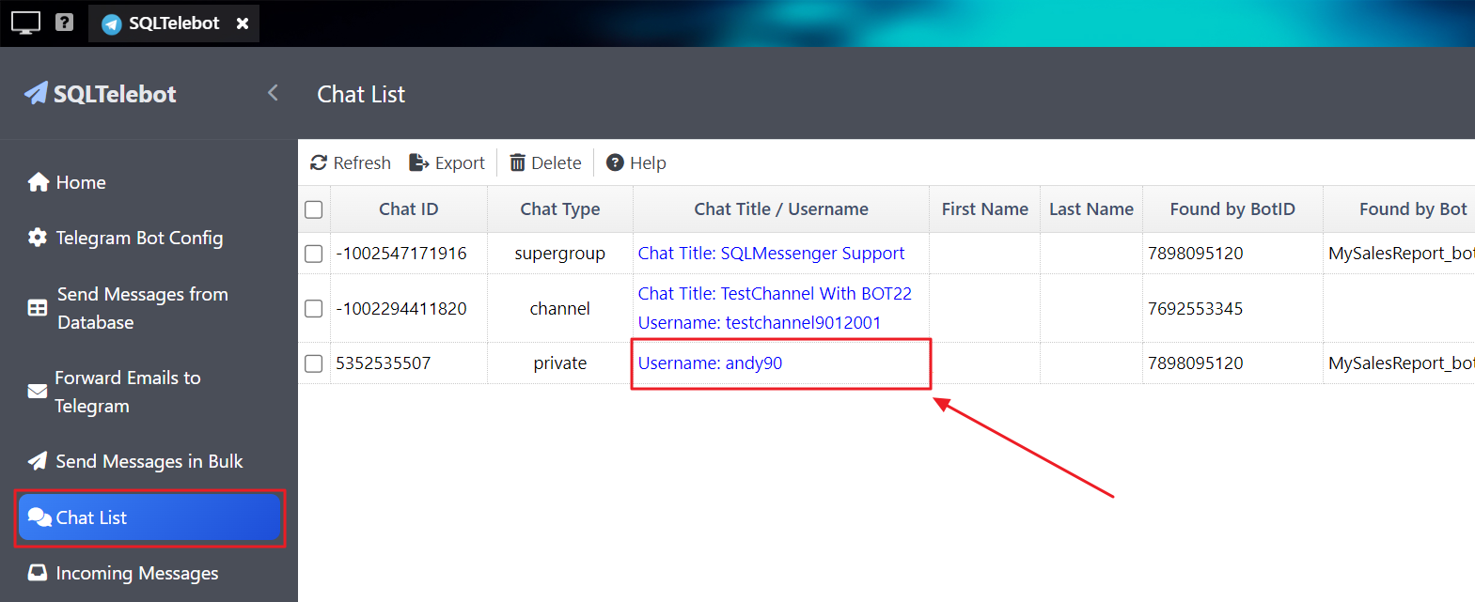This screenshot has width=1475, height=602.
Task: Collapse the sidebar with the chevron arrow
Action: click(273, 92)
